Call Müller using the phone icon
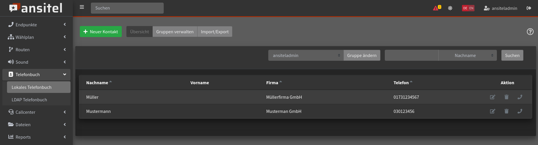 [520, 97]
